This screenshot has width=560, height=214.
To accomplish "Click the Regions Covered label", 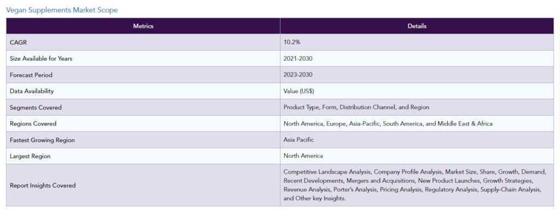I will [x=33, y=124].
